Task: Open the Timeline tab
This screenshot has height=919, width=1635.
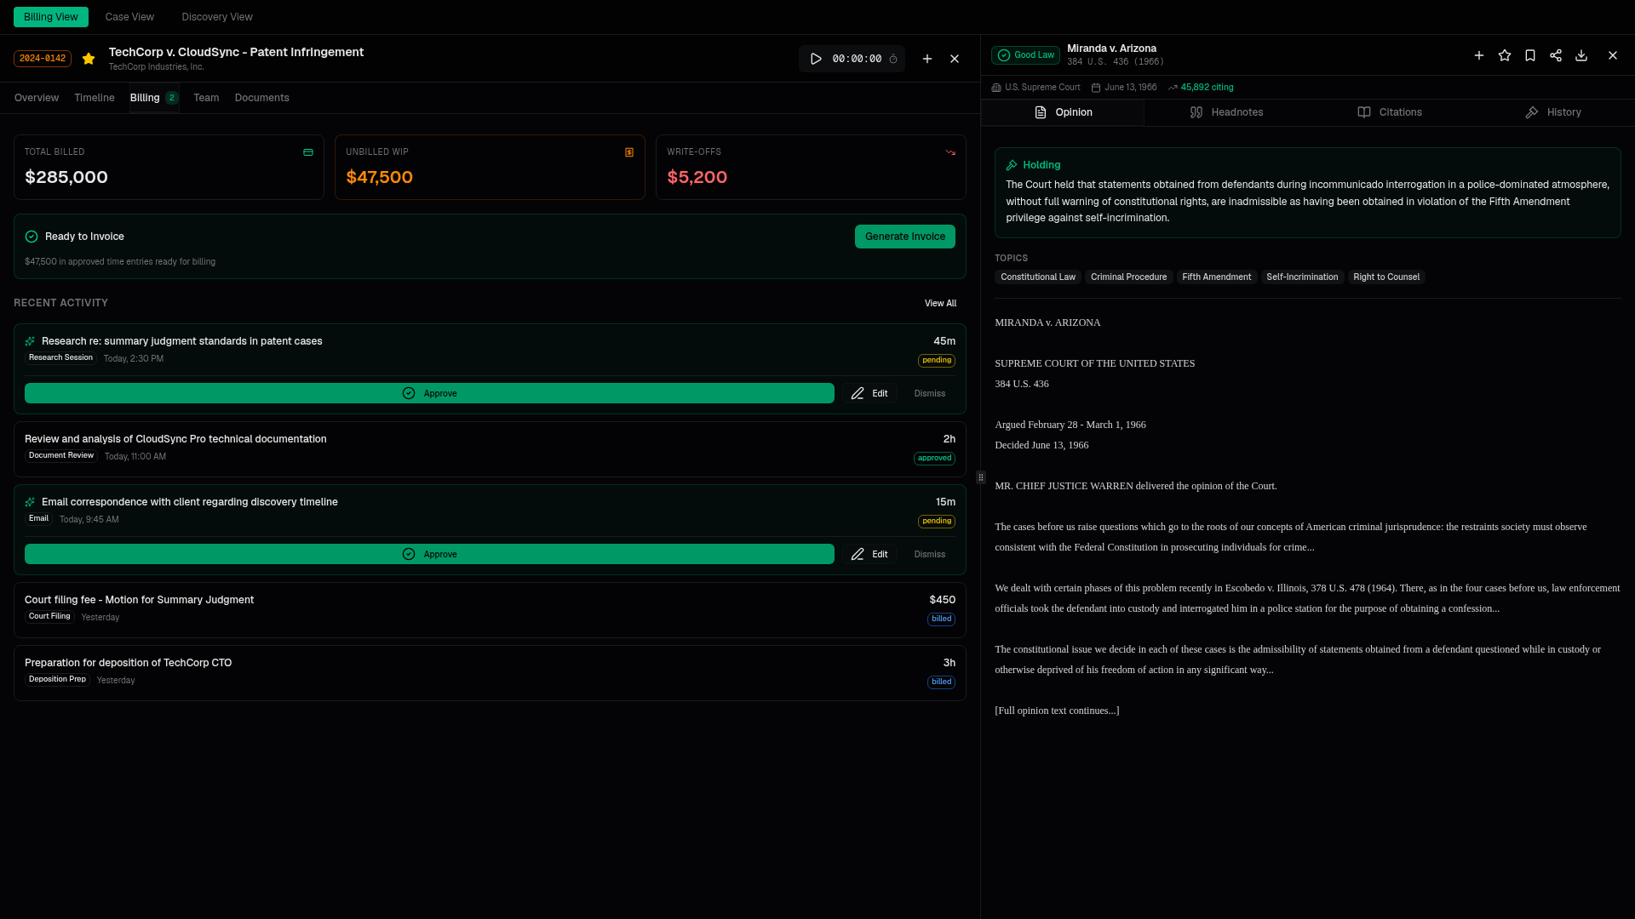Action: coord(95,98)
